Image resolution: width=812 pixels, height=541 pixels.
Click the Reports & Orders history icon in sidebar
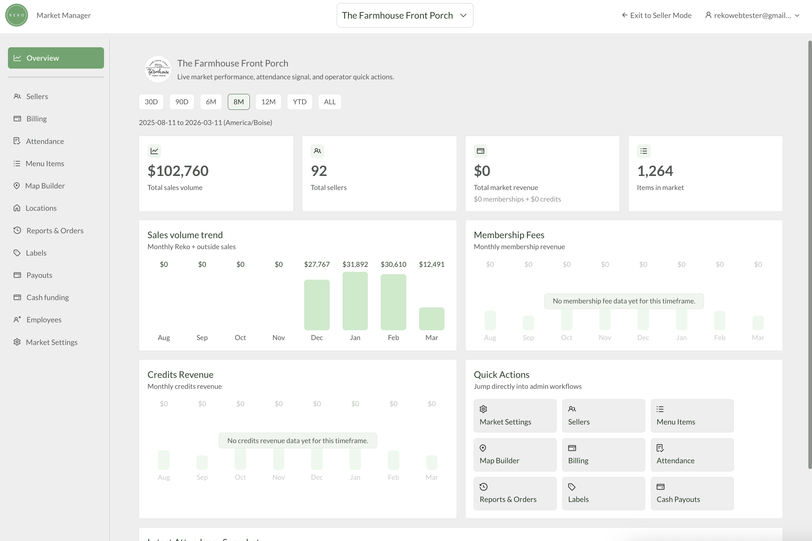(17, 230)
